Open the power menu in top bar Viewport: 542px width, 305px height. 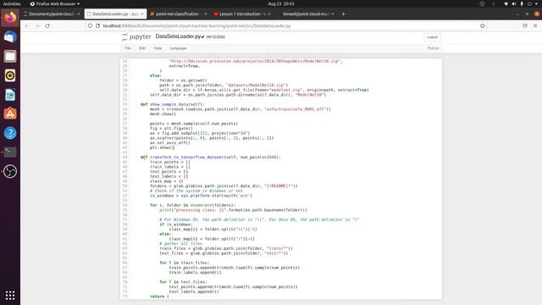[x=529, y=3]
